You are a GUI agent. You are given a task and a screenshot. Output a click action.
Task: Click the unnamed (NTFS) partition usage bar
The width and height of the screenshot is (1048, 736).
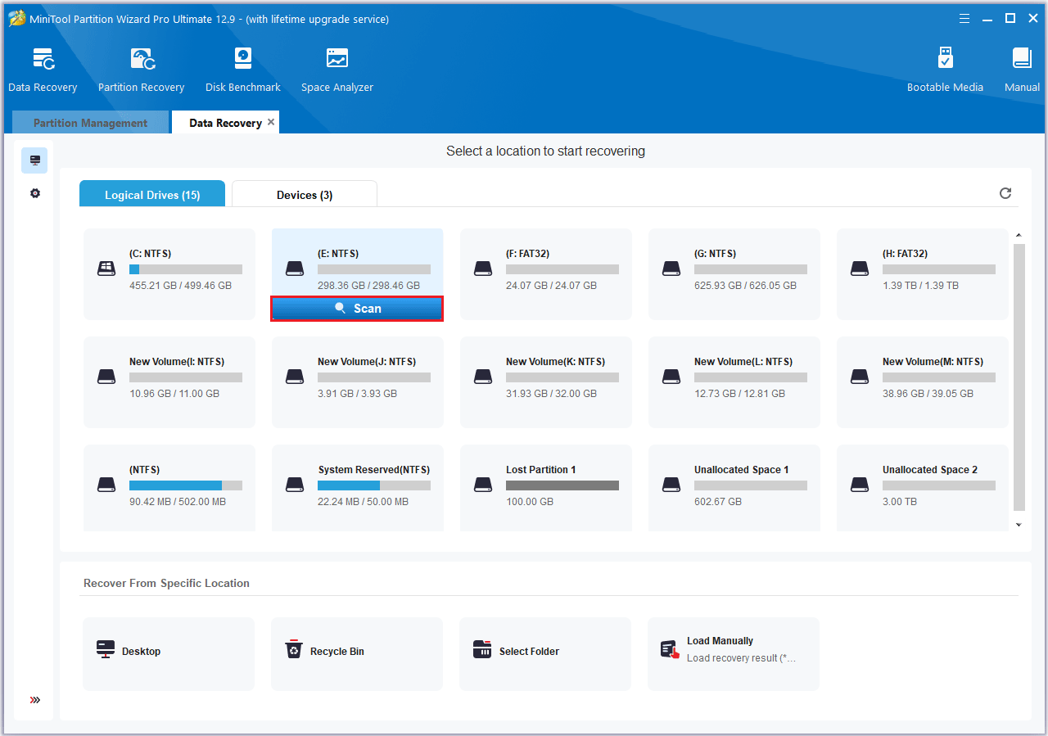point(186,485)
